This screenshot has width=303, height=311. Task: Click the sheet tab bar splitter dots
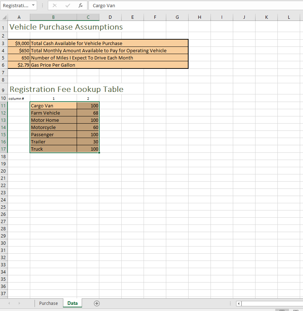coord(230,303)
